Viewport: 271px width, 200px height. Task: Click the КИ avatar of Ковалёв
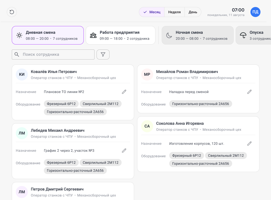coord(22,74)
